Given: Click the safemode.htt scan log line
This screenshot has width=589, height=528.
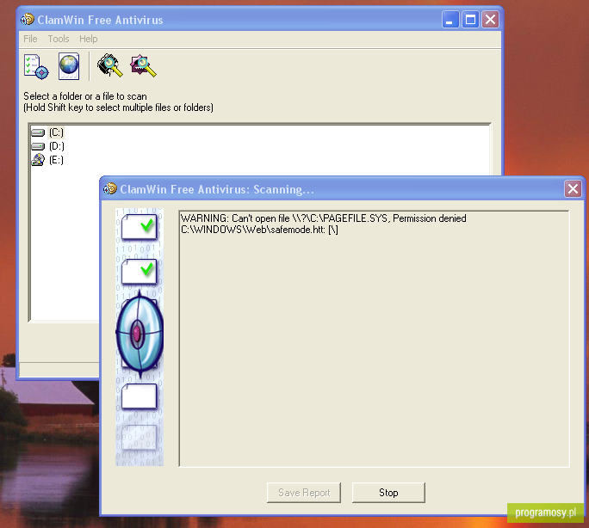Looking at the screenshot, I should tap(259, 230).
